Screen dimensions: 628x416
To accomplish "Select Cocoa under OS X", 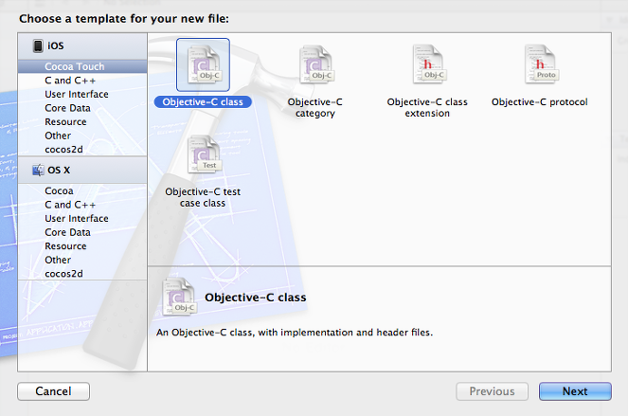I will (82, 190).
